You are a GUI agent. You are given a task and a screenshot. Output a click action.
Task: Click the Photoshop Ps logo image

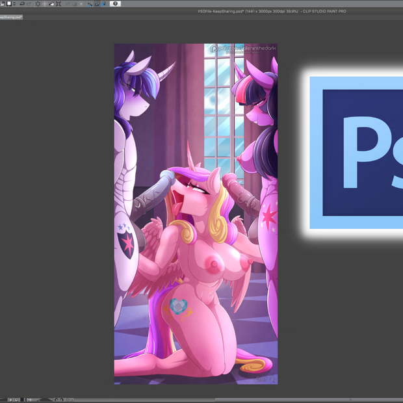pyautogui.click(x=356, y=153)
